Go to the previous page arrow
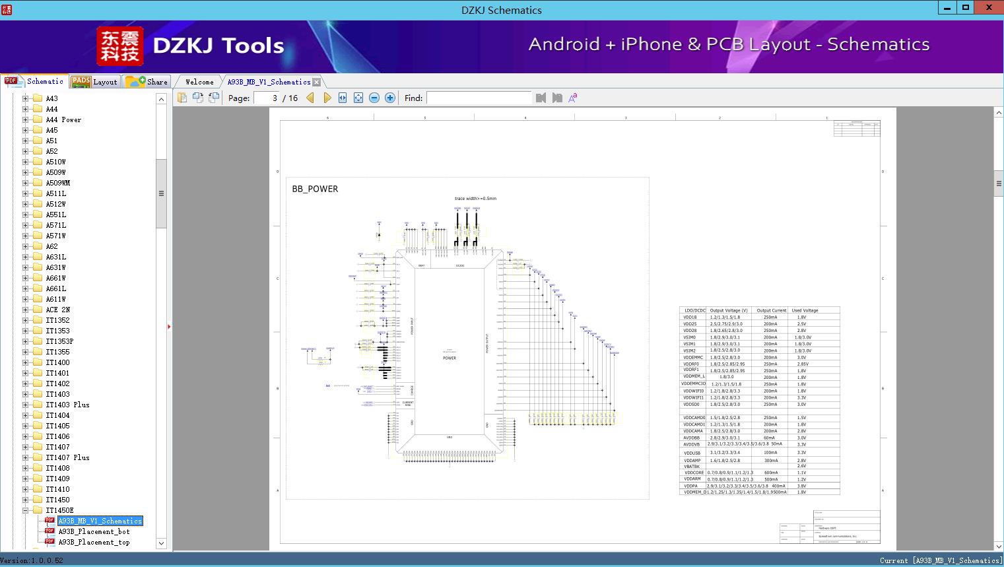This screenshot has height=567, width=1004. pyautogui.click(x=310, y=98)
